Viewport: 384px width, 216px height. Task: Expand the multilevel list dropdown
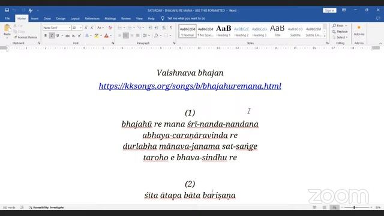[x=143, y=28]
